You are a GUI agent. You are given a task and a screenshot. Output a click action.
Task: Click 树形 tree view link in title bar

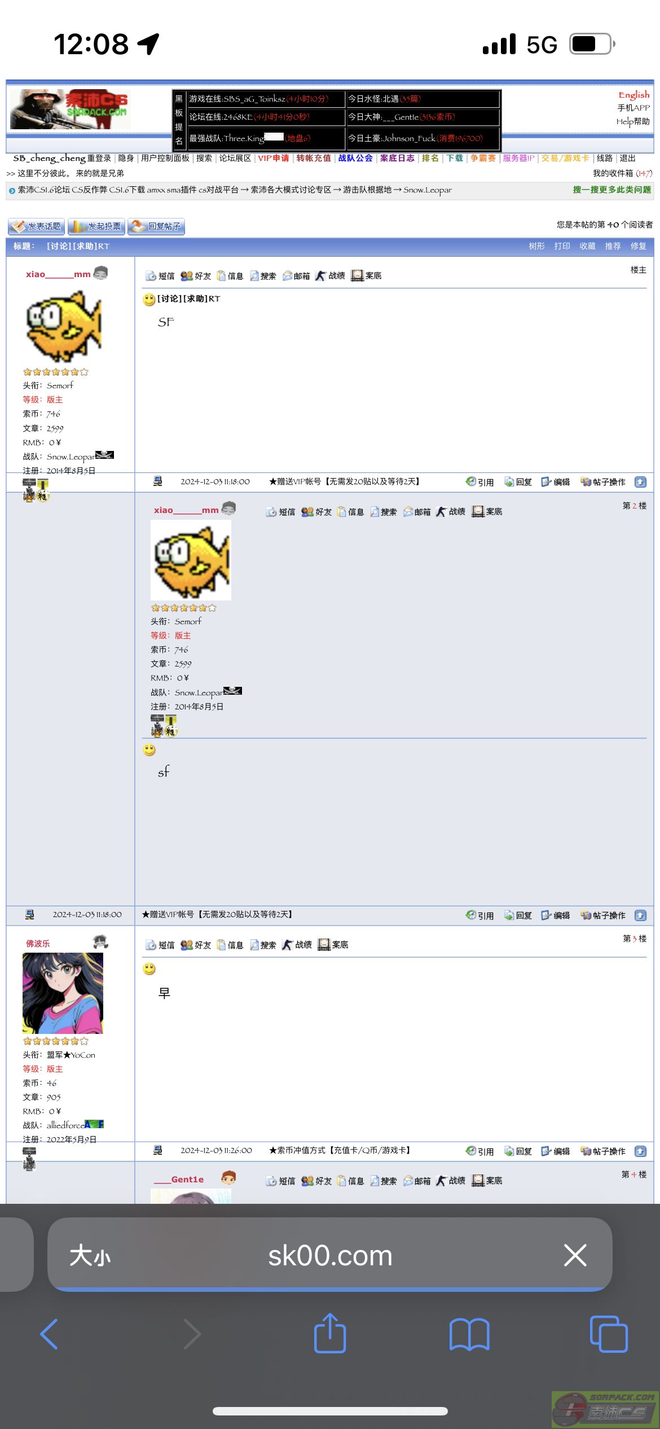[x=536, y=246]
